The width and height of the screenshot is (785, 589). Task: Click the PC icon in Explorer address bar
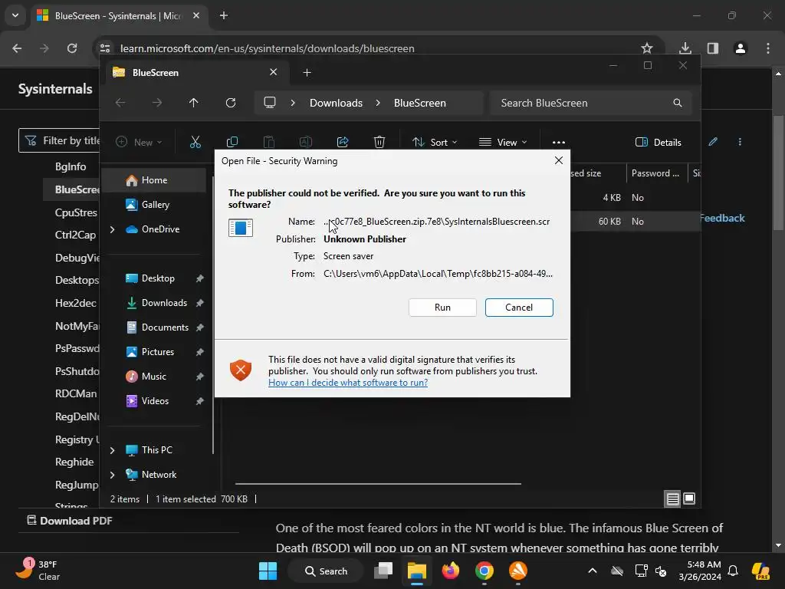pos(270,103)
